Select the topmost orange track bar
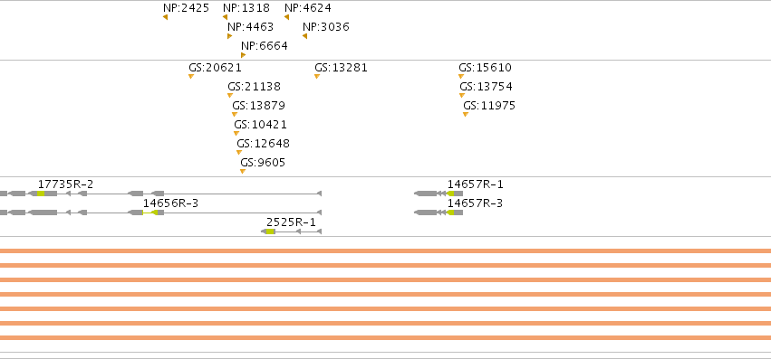Viewport: 771px width, 359px height. (386, 251)
